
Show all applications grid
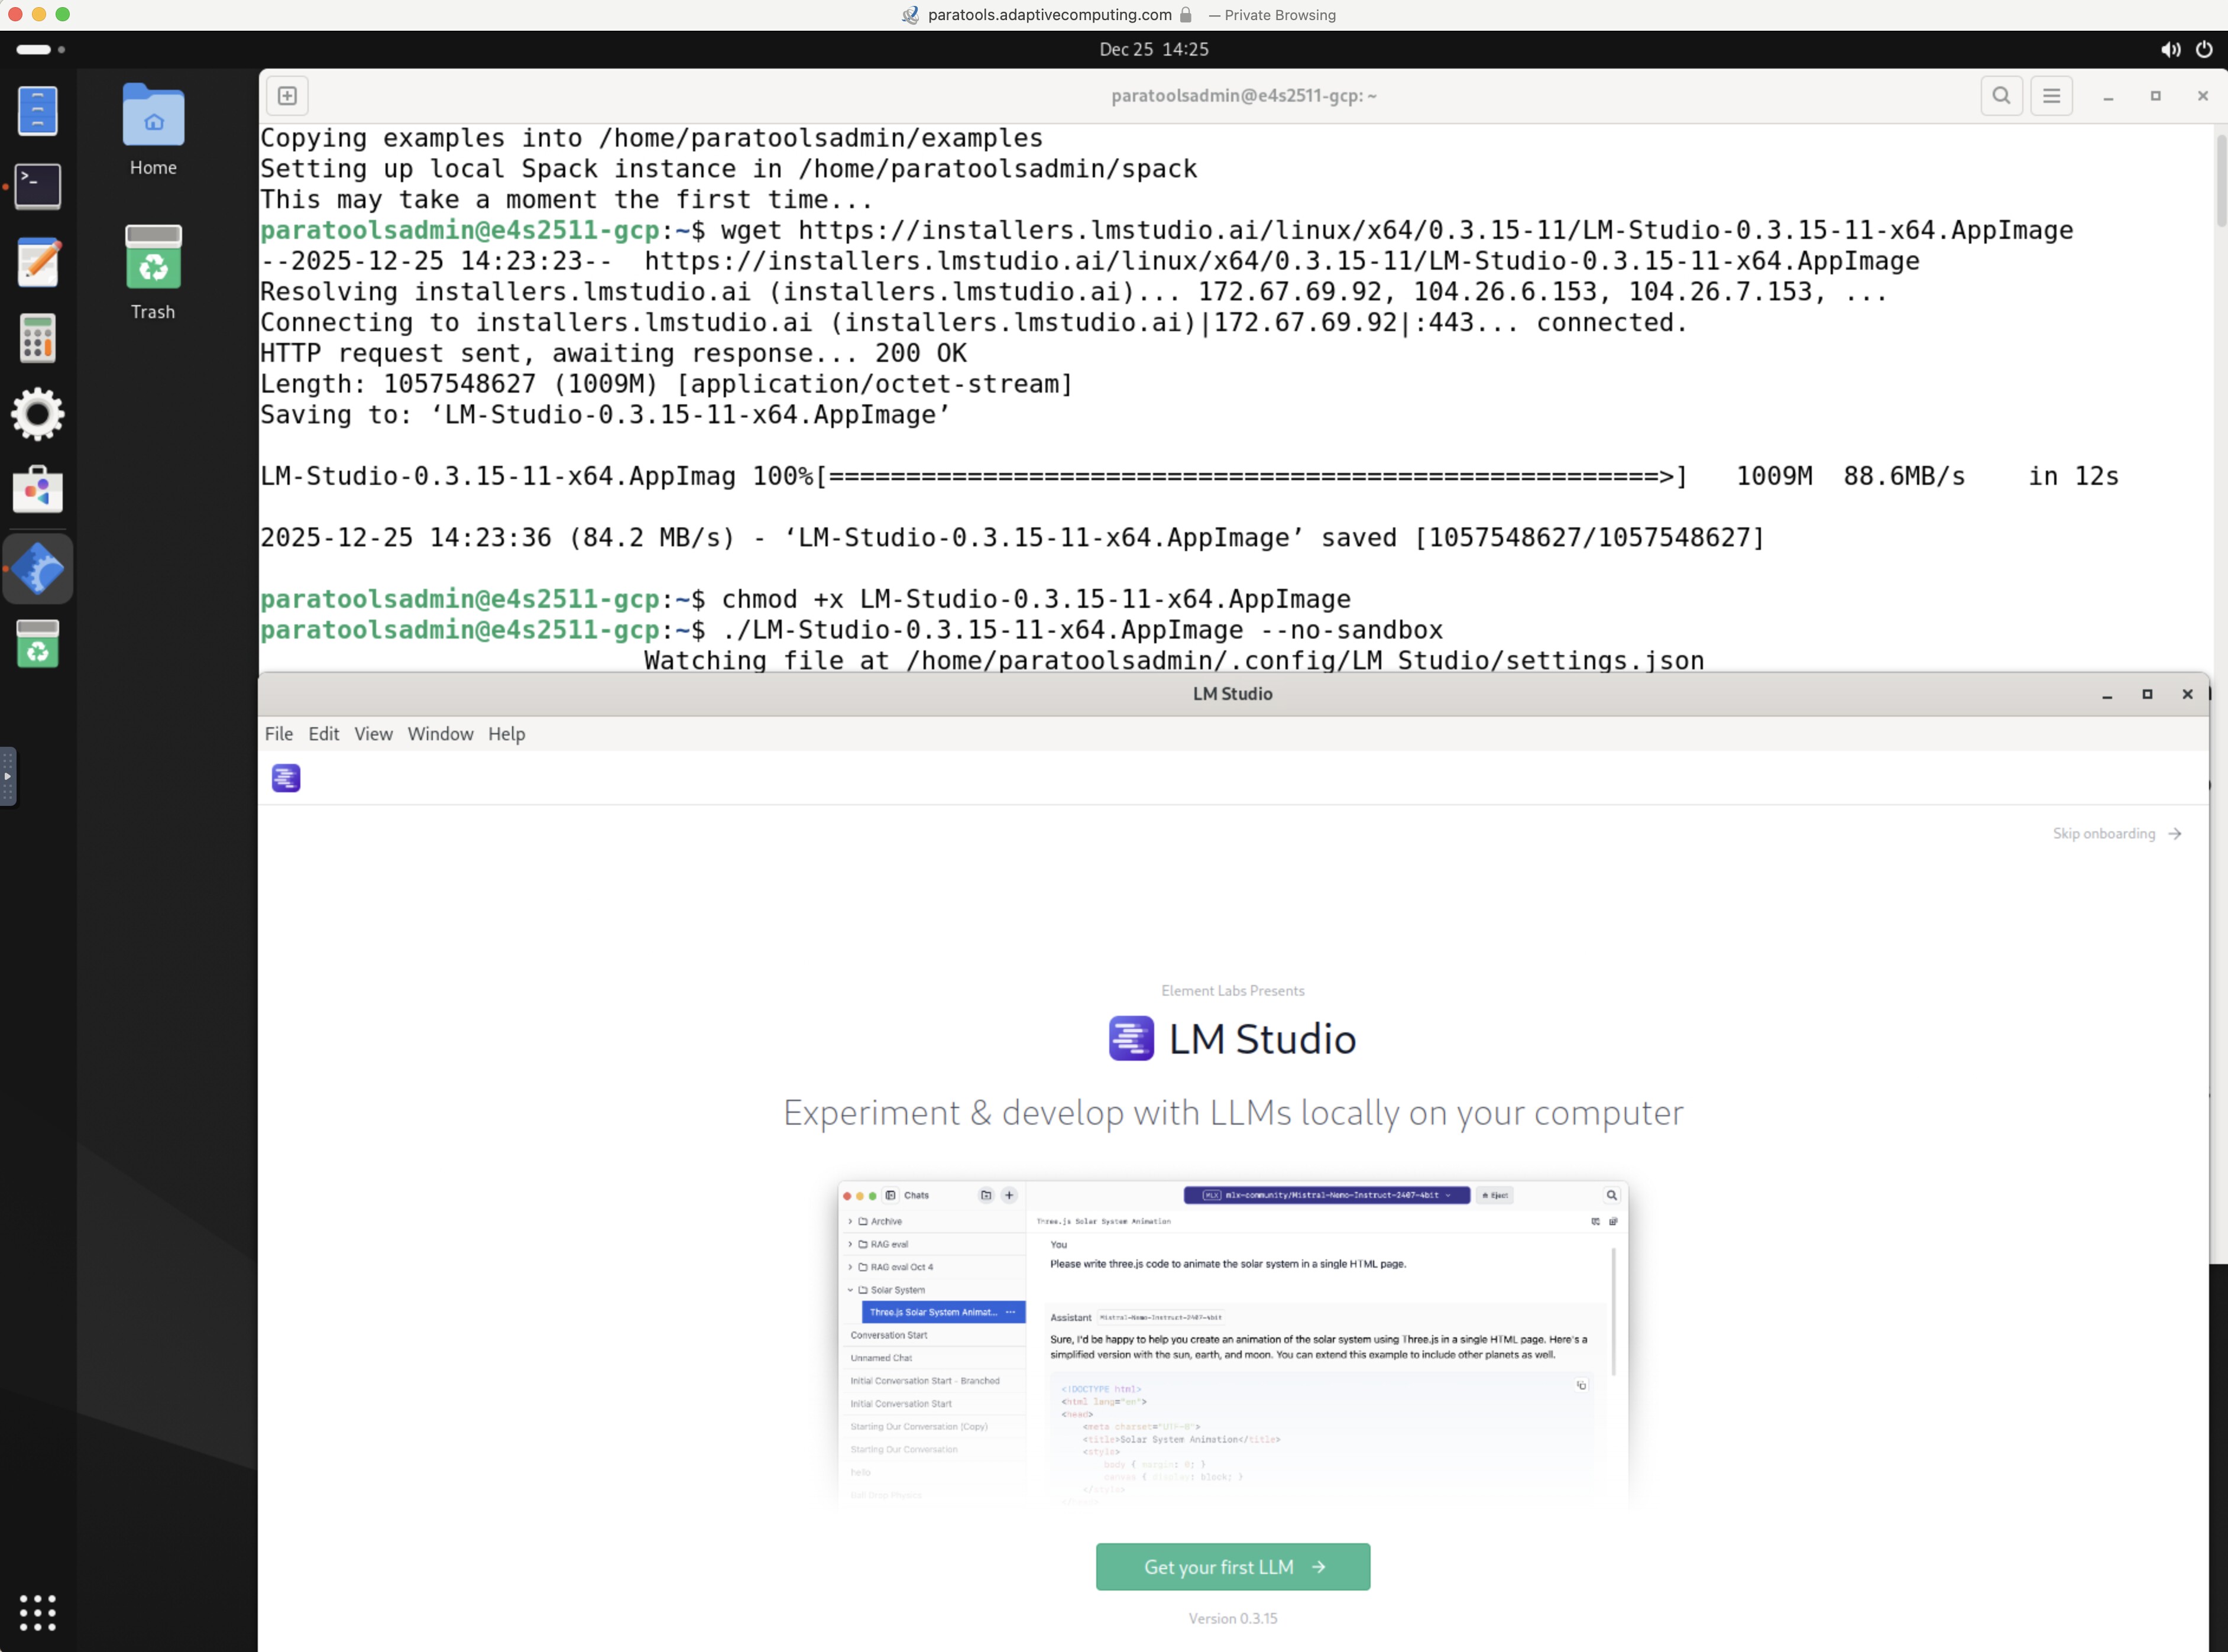pos(38,1612)
